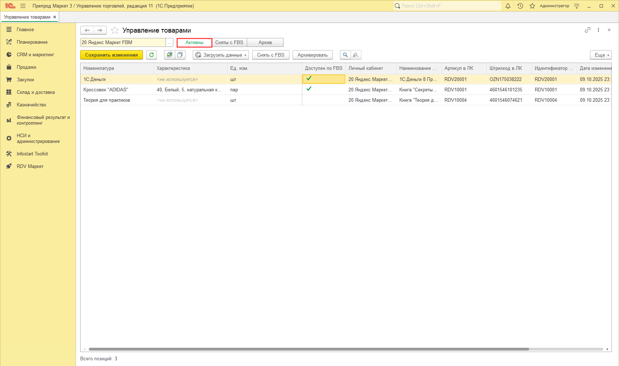This screenshot has width=619, height=366.
Task: Click the copy link chain icon
Action: 587,30
